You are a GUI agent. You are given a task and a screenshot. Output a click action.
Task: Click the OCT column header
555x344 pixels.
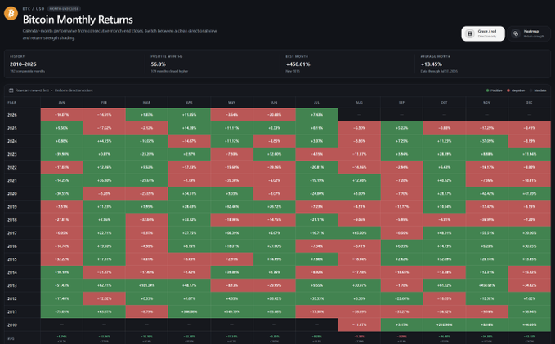(444, 103)
